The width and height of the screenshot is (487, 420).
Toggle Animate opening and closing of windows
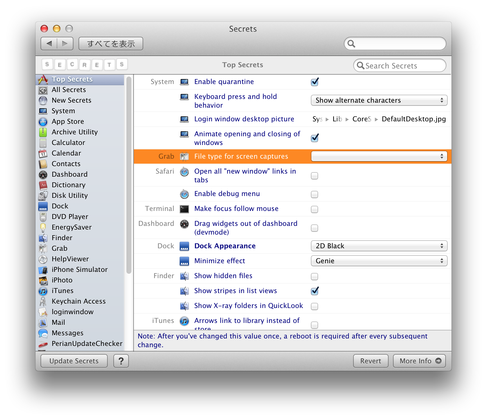pyautogui.click(x=314, y=138)
